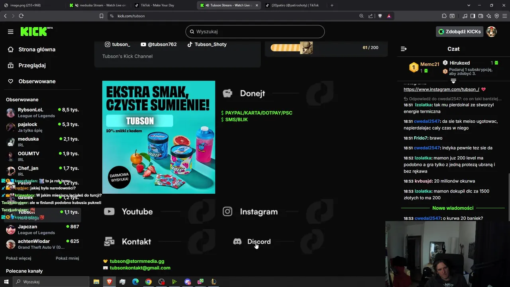Open the instagram.com/tubson_ chat link
The height and width of the screenshot is (287, 510).
[441, 89]
